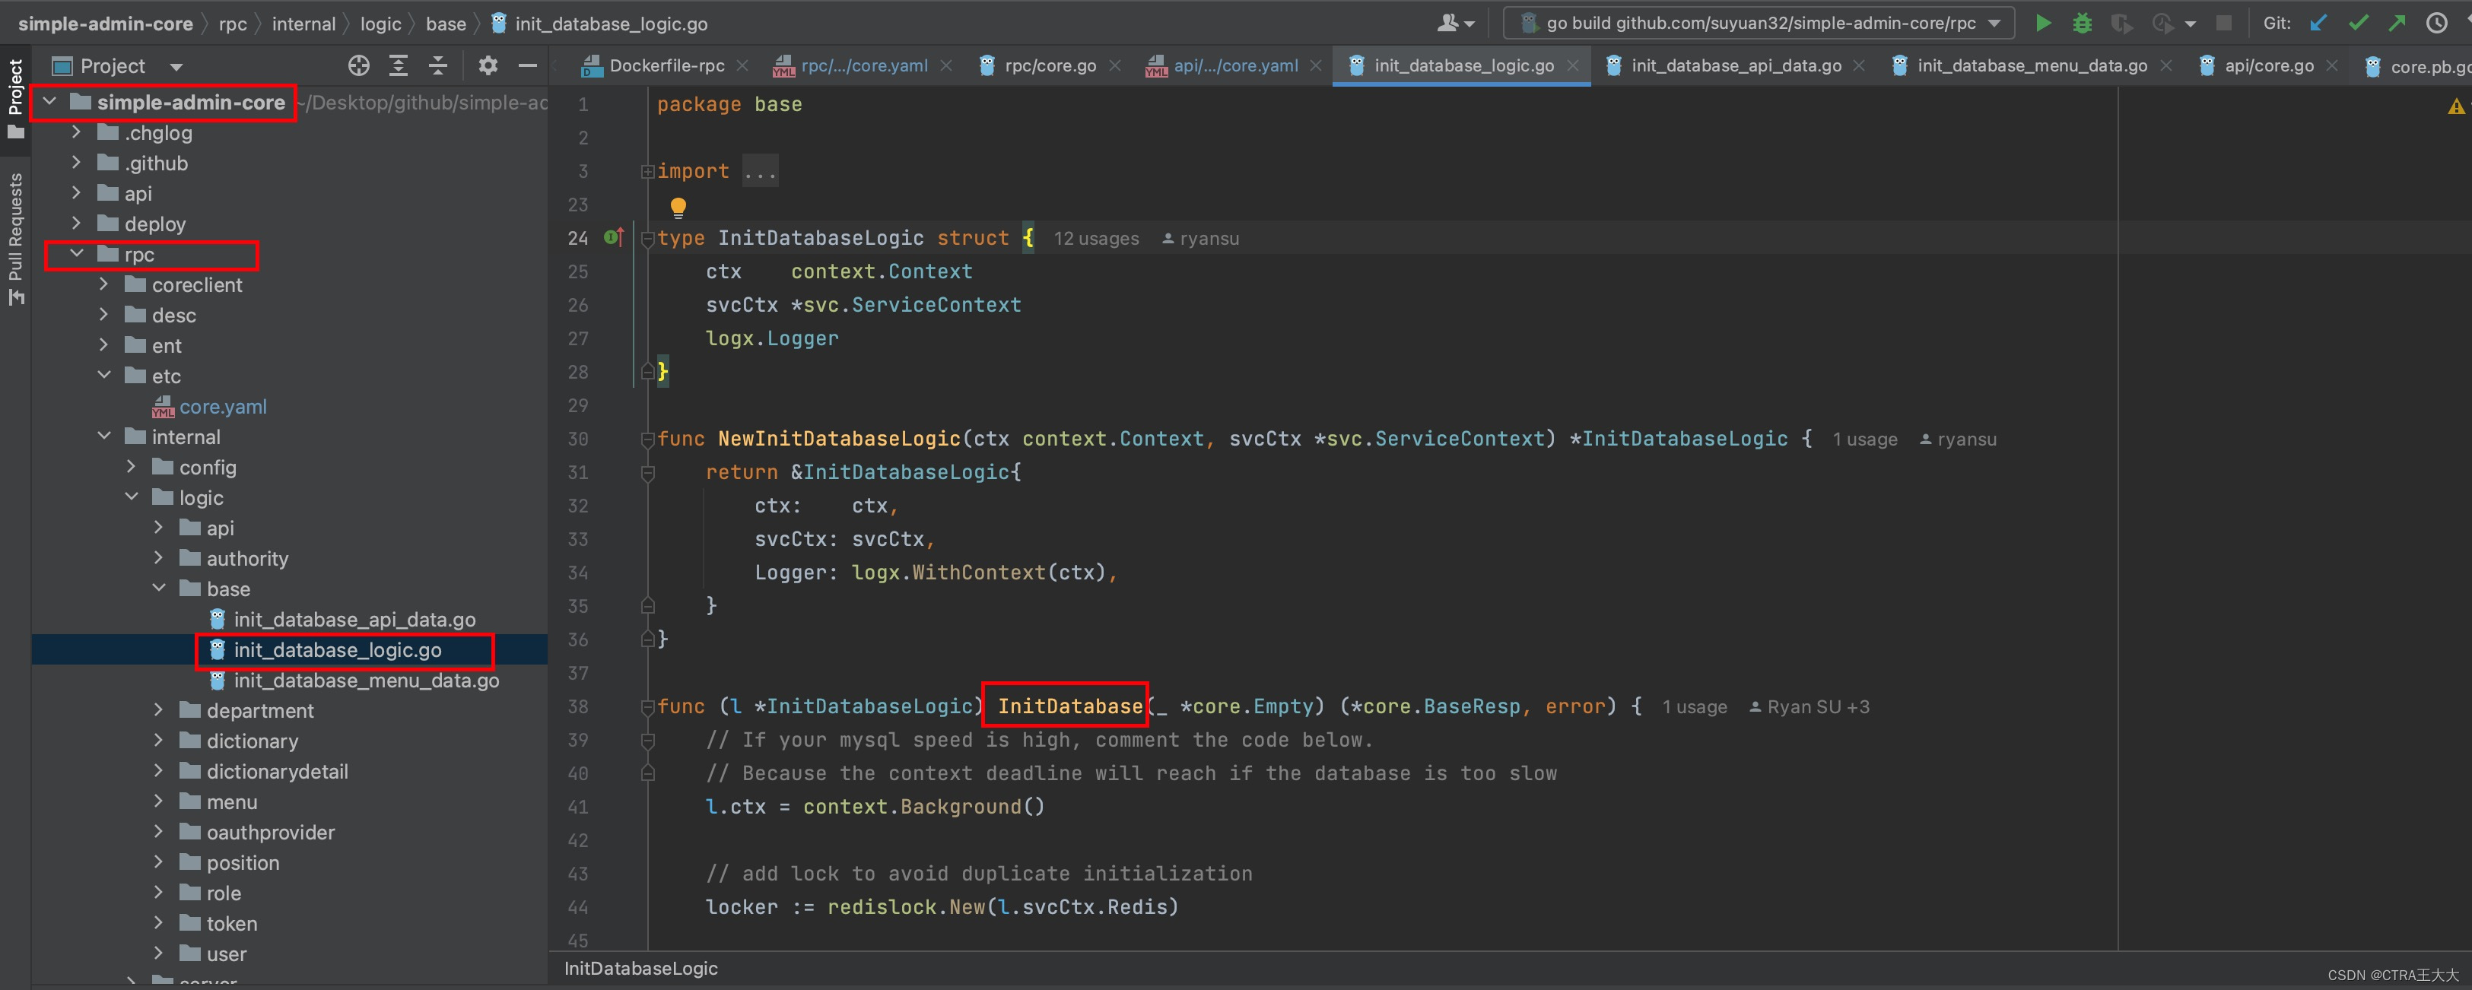Select init_database_api_data.go in the tree
Image resolution: width=2472 pixels, height=990 pixels.
click(354, 620)
